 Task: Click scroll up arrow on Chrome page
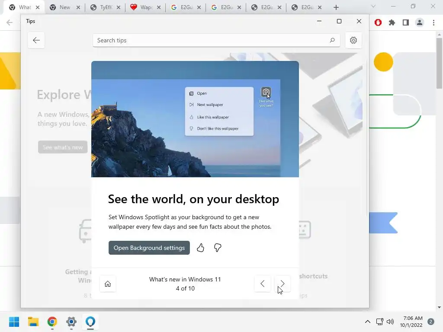tap(439, 35)
